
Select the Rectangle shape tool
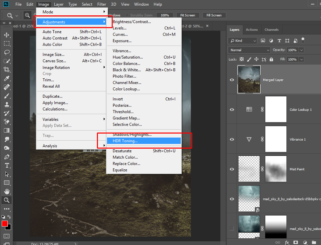pyautogui.click(x=7, y=183)
